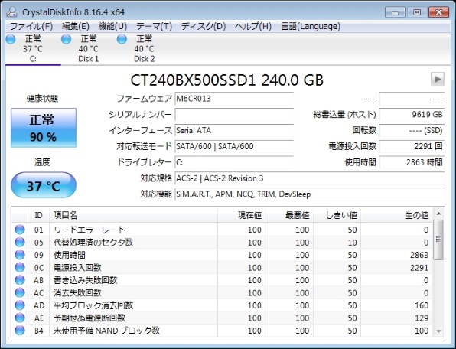Click the next disk arrow button

[x=438, y=79]
